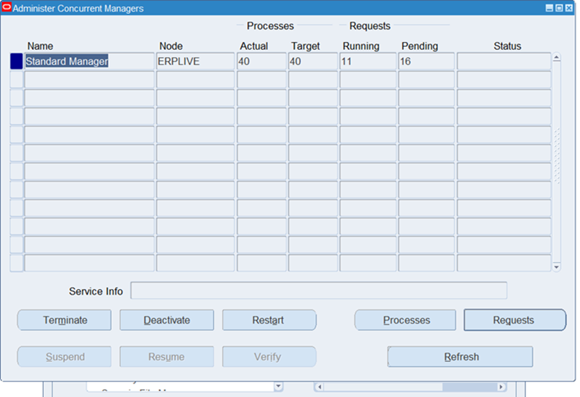Minimize the Administer Concurrent Managers window

click(550, 8)
